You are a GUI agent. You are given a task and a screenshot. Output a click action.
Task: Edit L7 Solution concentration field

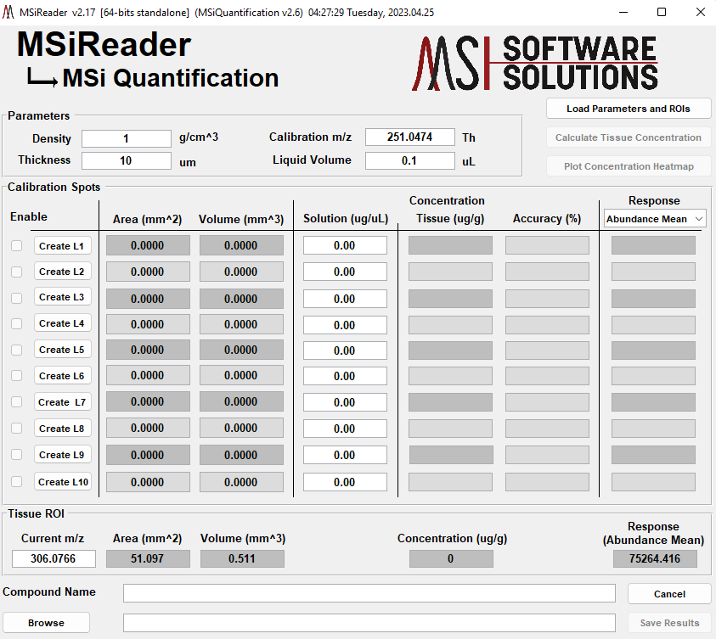[345, 402]
